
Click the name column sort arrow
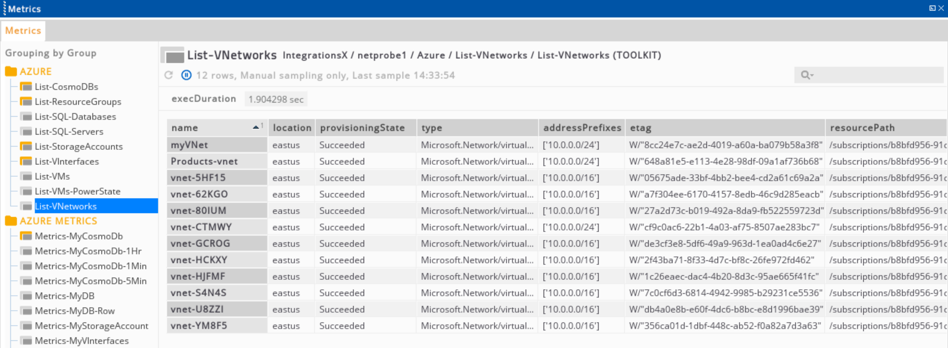point(256,127)
